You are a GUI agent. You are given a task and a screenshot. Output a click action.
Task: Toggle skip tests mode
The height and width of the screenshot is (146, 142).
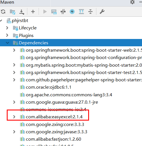[x=63, y=12]
